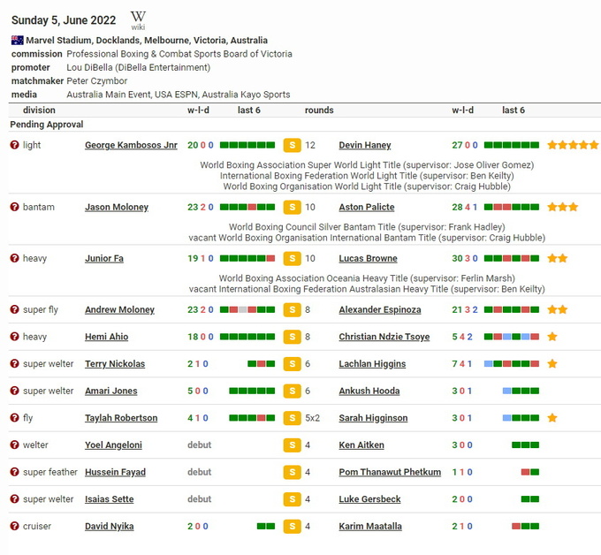Open Devin Haney's boxer profile
Viewport: 601px width, 555px height.
(364, 145)
